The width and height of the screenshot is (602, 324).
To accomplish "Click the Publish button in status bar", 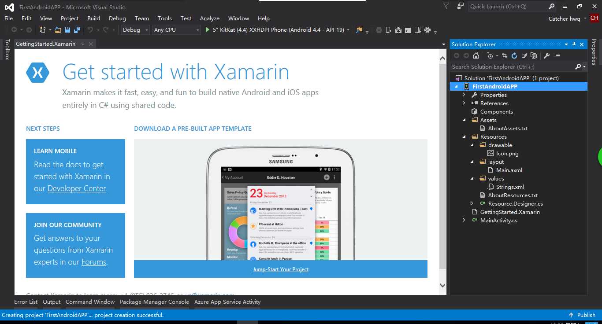I will pyautogui.click(x=582, y=315).
